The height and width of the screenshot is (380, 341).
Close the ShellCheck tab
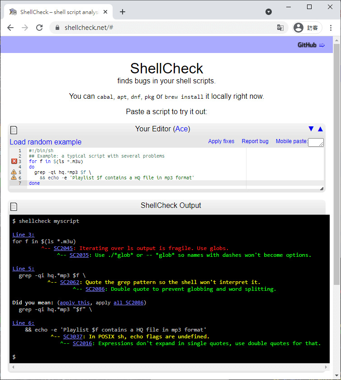click(x=105, y=12)
